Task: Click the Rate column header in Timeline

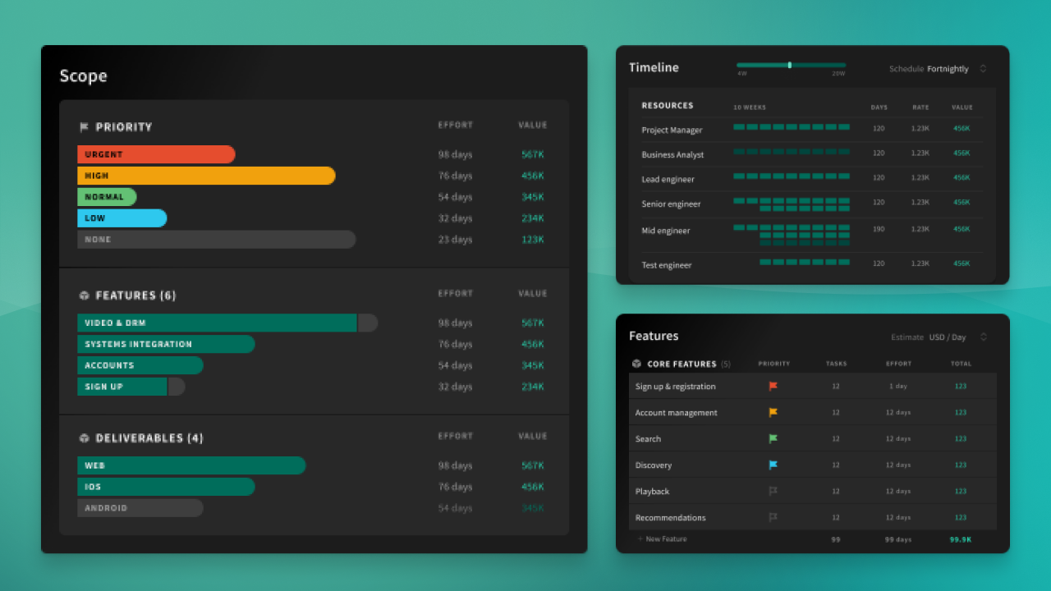Action: (920, 108)
